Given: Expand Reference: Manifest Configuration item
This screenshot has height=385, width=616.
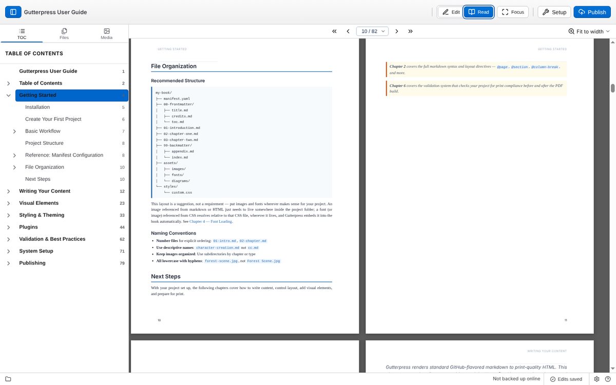Looking at the screenshot, I should pyautogui.click(x=14, y=155).
